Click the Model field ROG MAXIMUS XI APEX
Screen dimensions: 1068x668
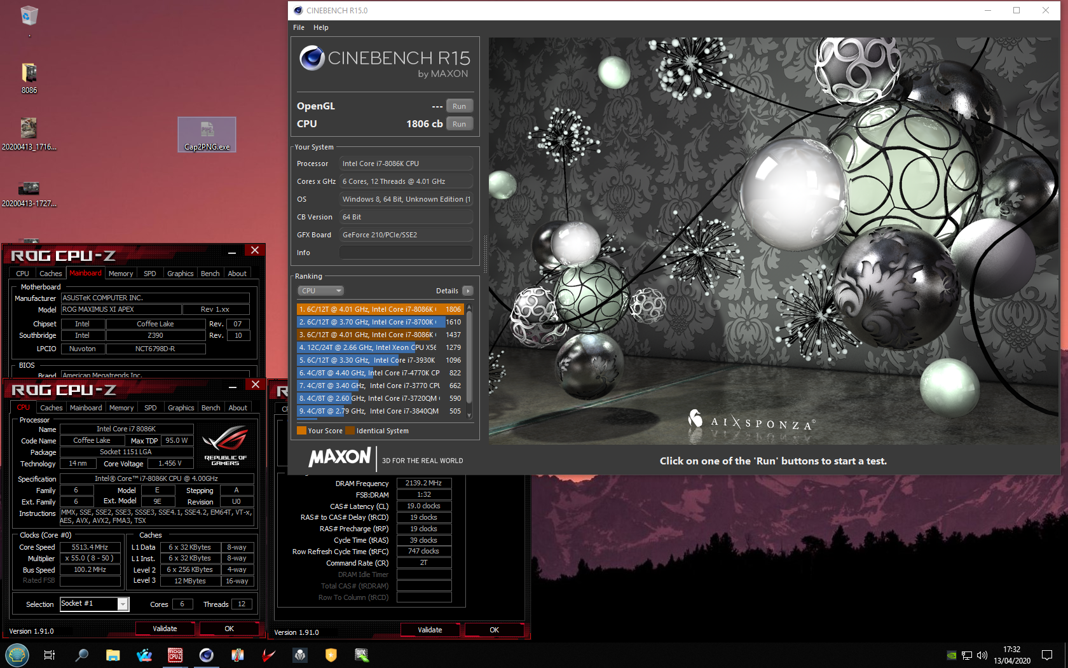121,310
